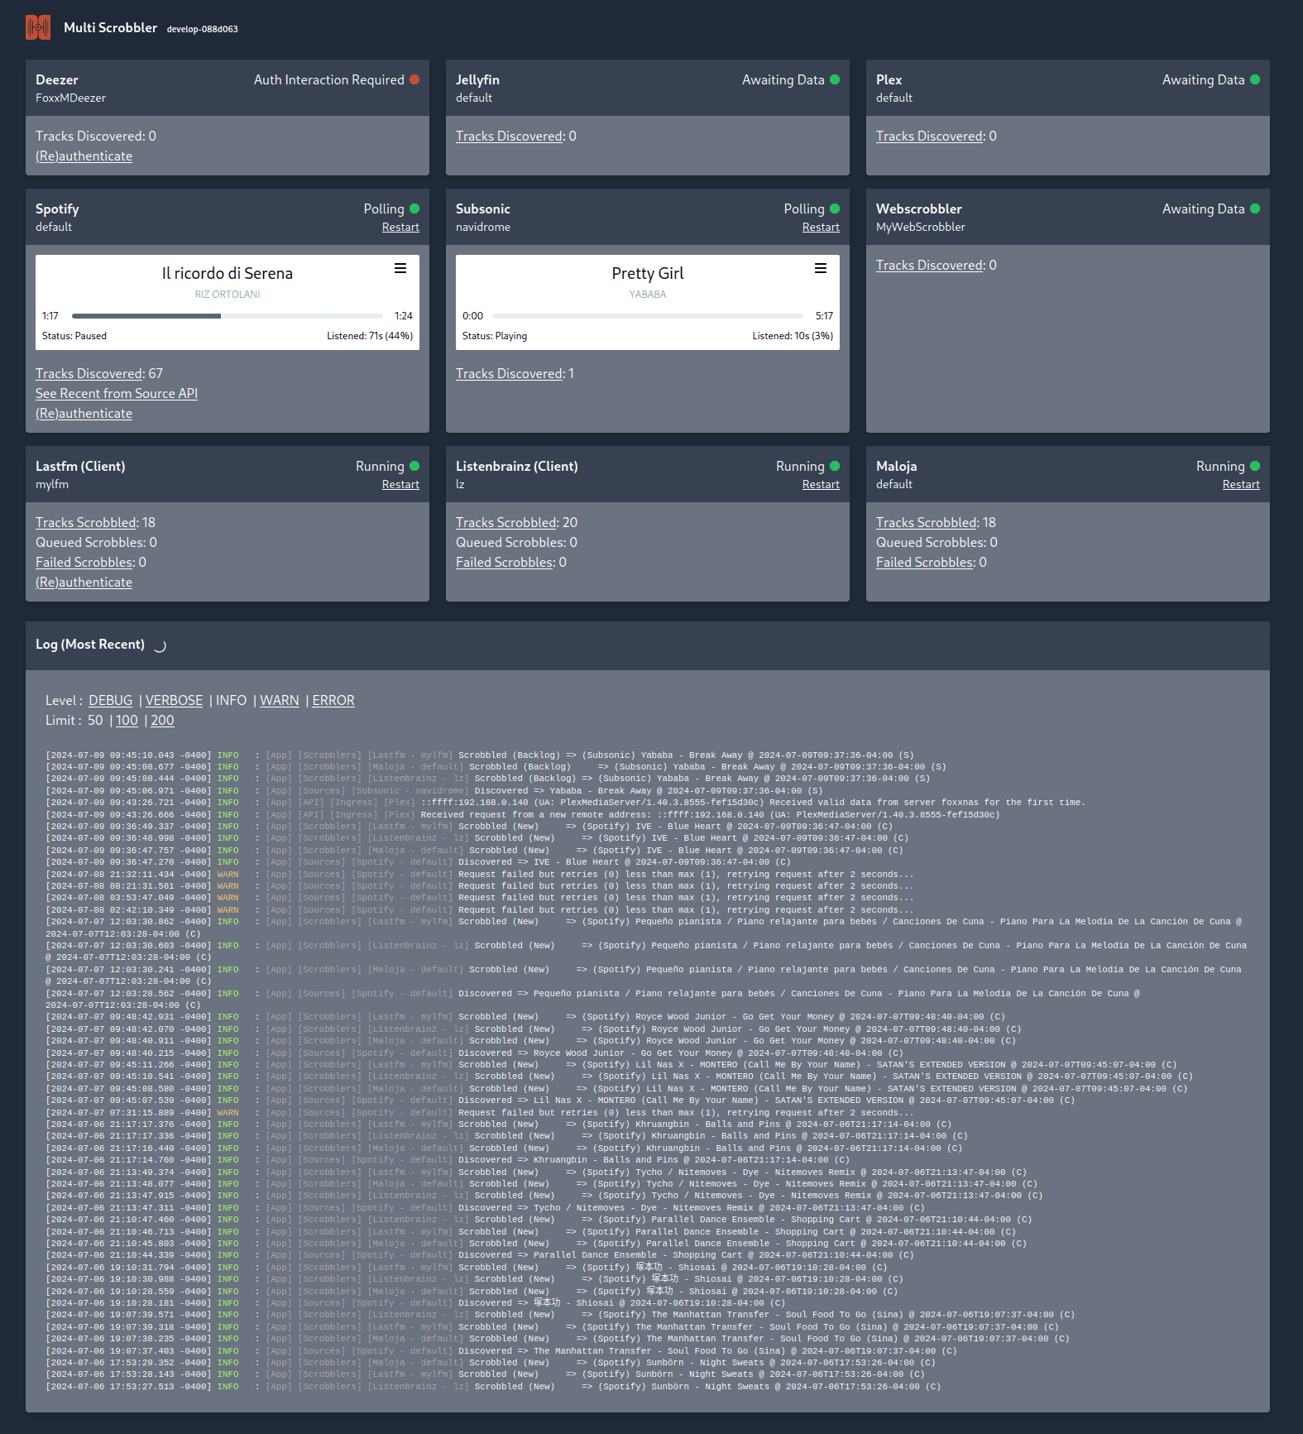Set log limit to 200

[162, 720]
